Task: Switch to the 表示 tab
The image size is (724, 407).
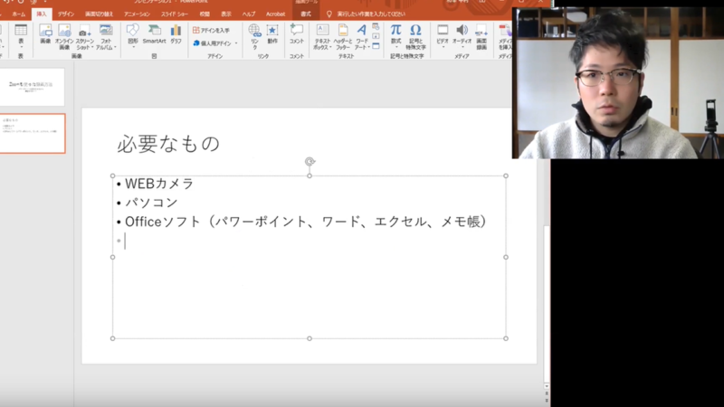Action: click(226, 14)
